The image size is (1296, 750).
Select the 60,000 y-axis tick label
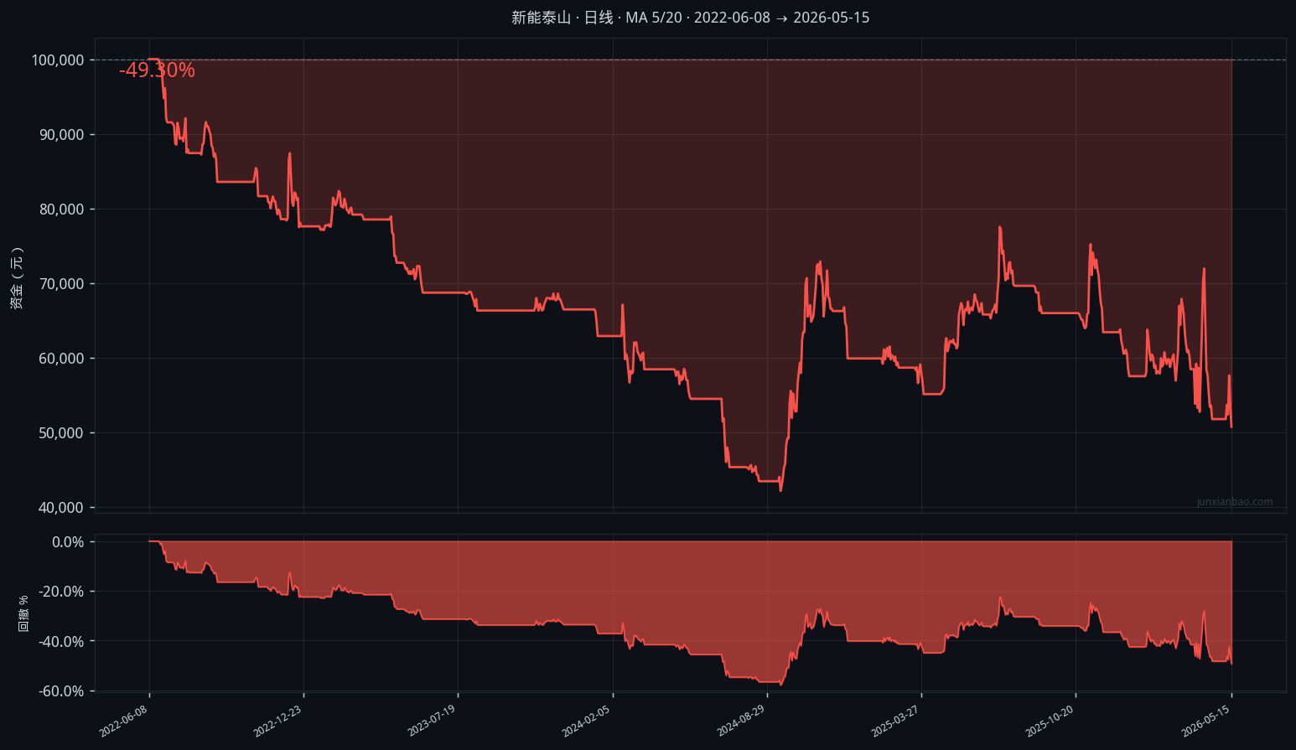point(62,359)
